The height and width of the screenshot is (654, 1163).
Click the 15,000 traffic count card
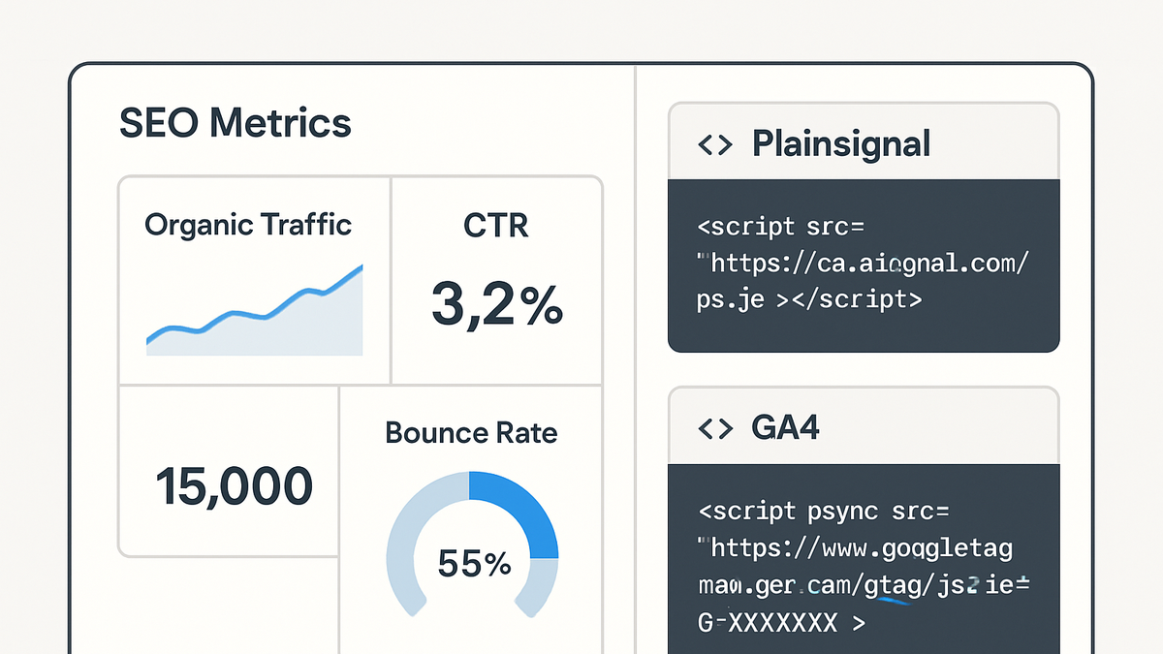(229, 471)
